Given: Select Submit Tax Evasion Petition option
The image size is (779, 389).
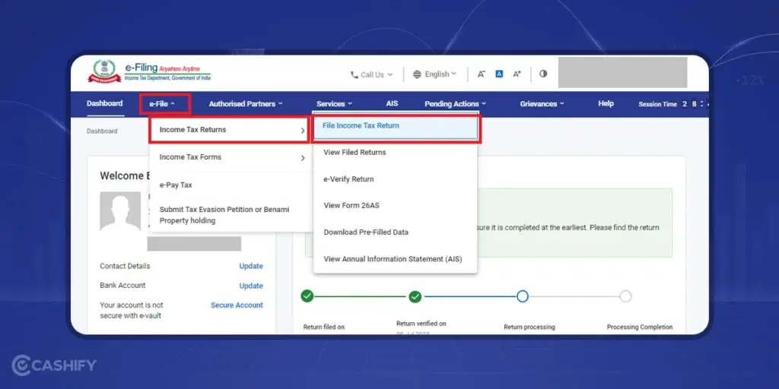Looking at the screenshot, I should (x=224, y=215).
